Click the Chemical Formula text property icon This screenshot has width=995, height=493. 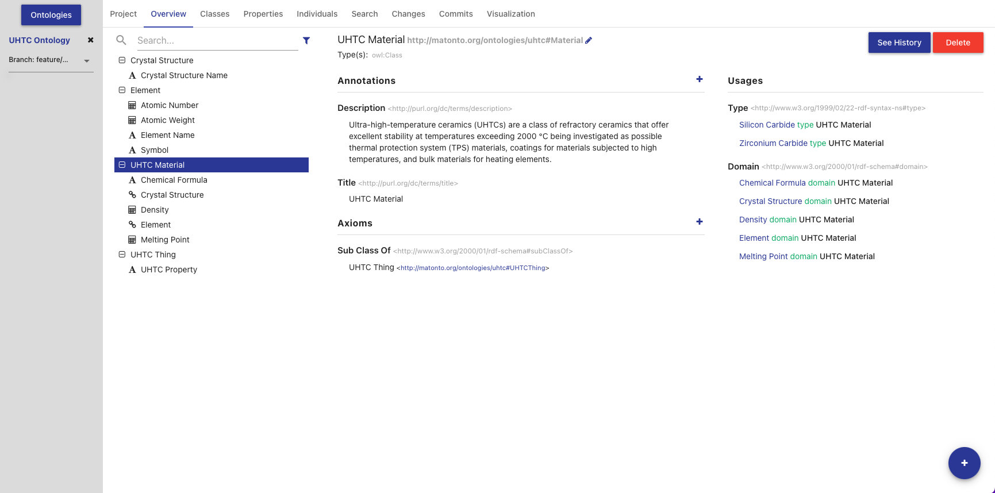pyautogui.click(x=132, y=180)
